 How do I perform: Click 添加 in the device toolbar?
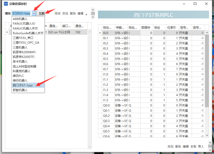[x=65, y=13]
